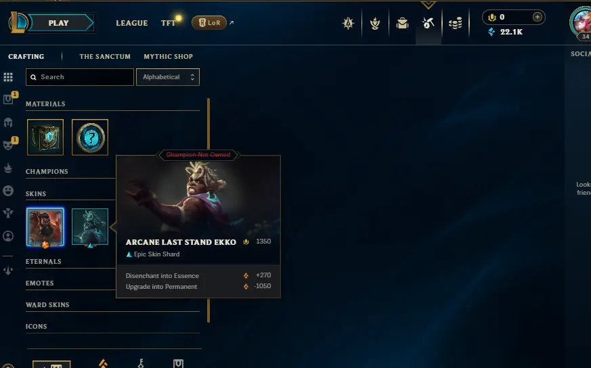Expand the Icons section header
The height and width of the screenshot is (368, 591).
pos(36,327)
